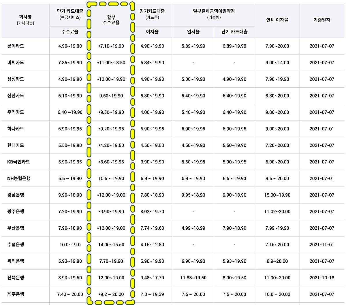Click 전북은행 card loan rate 9.48~17.79

coord(152,278)
